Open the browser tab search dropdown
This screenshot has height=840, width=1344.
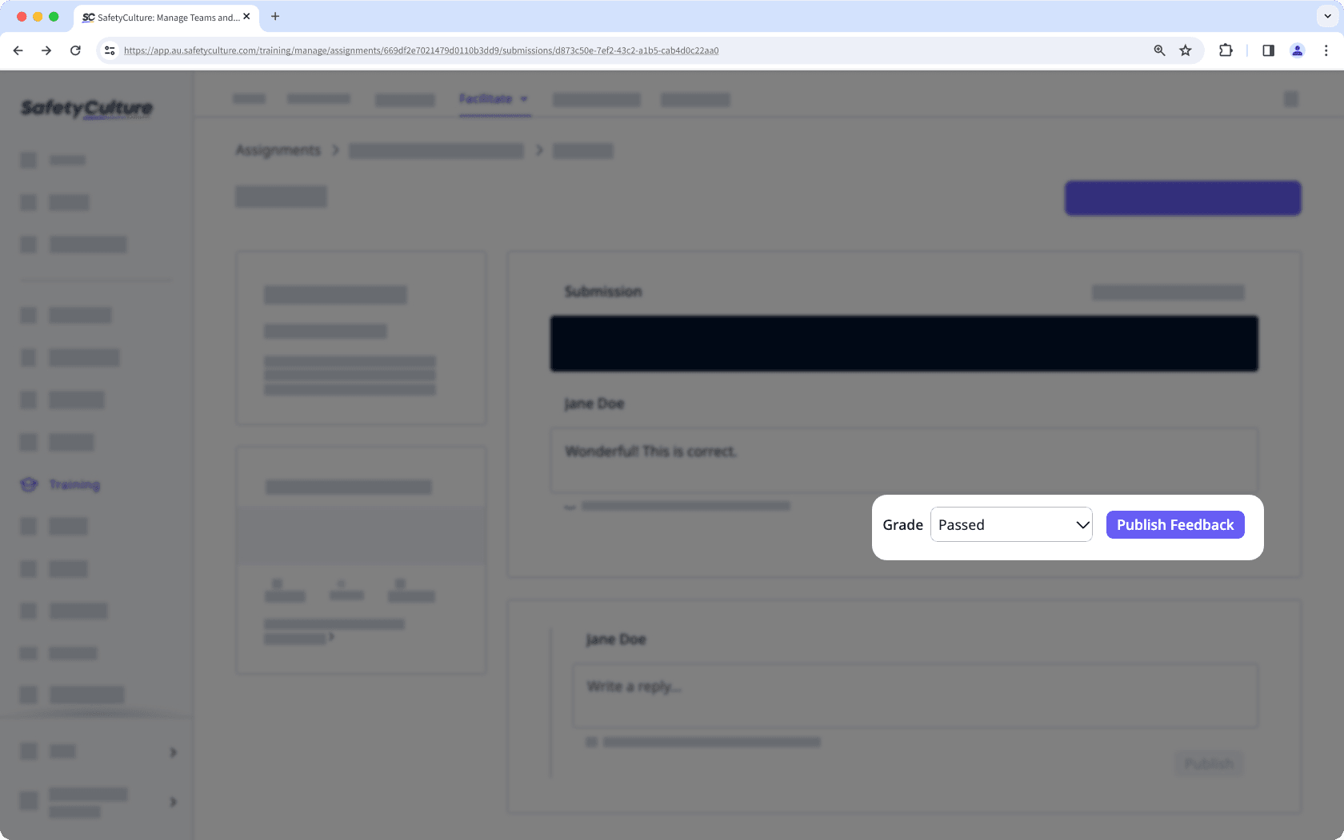(1326, 16)
